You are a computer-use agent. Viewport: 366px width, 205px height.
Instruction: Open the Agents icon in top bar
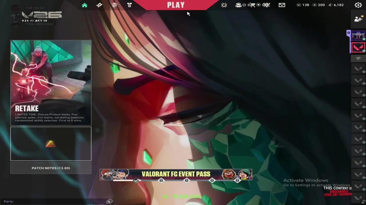point(114,5)
